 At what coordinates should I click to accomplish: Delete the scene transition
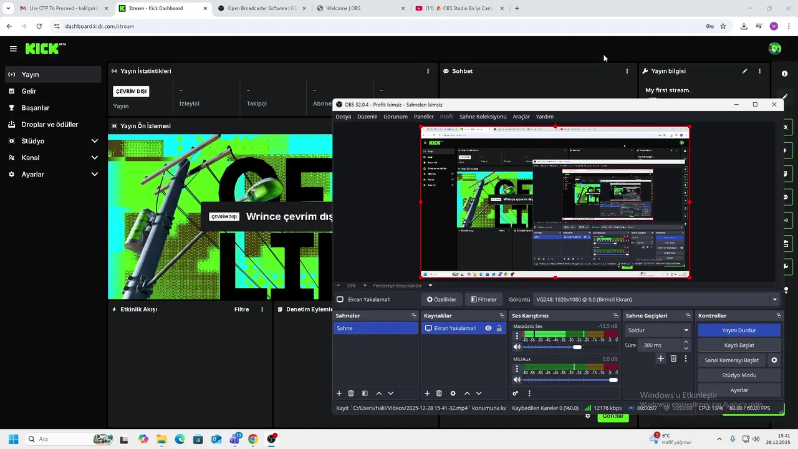673,359
